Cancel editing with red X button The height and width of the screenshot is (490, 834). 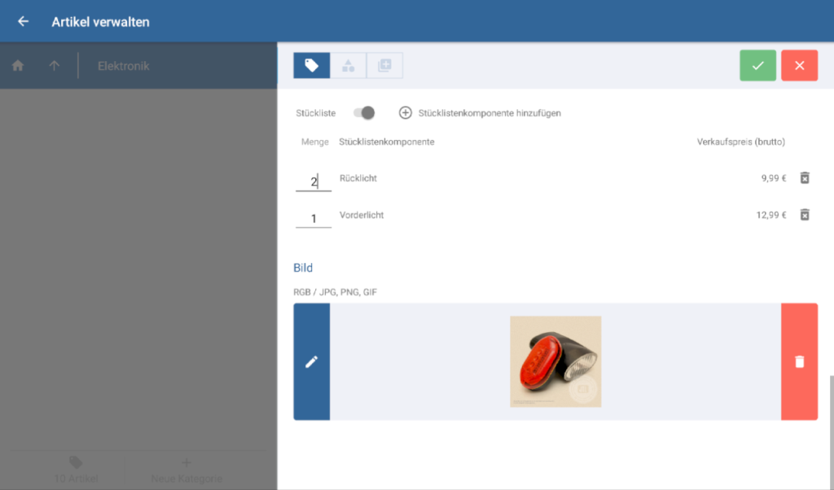799,66
